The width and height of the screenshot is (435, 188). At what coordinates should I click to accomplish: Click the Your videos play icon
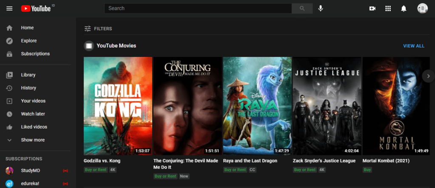9,101
